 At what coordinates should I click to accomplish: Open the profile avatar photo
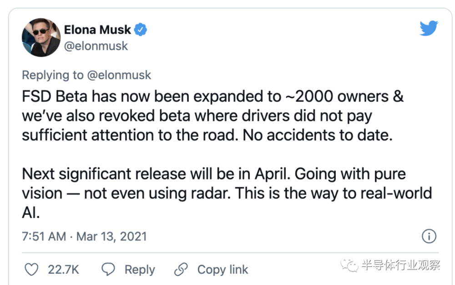point(41,37)
